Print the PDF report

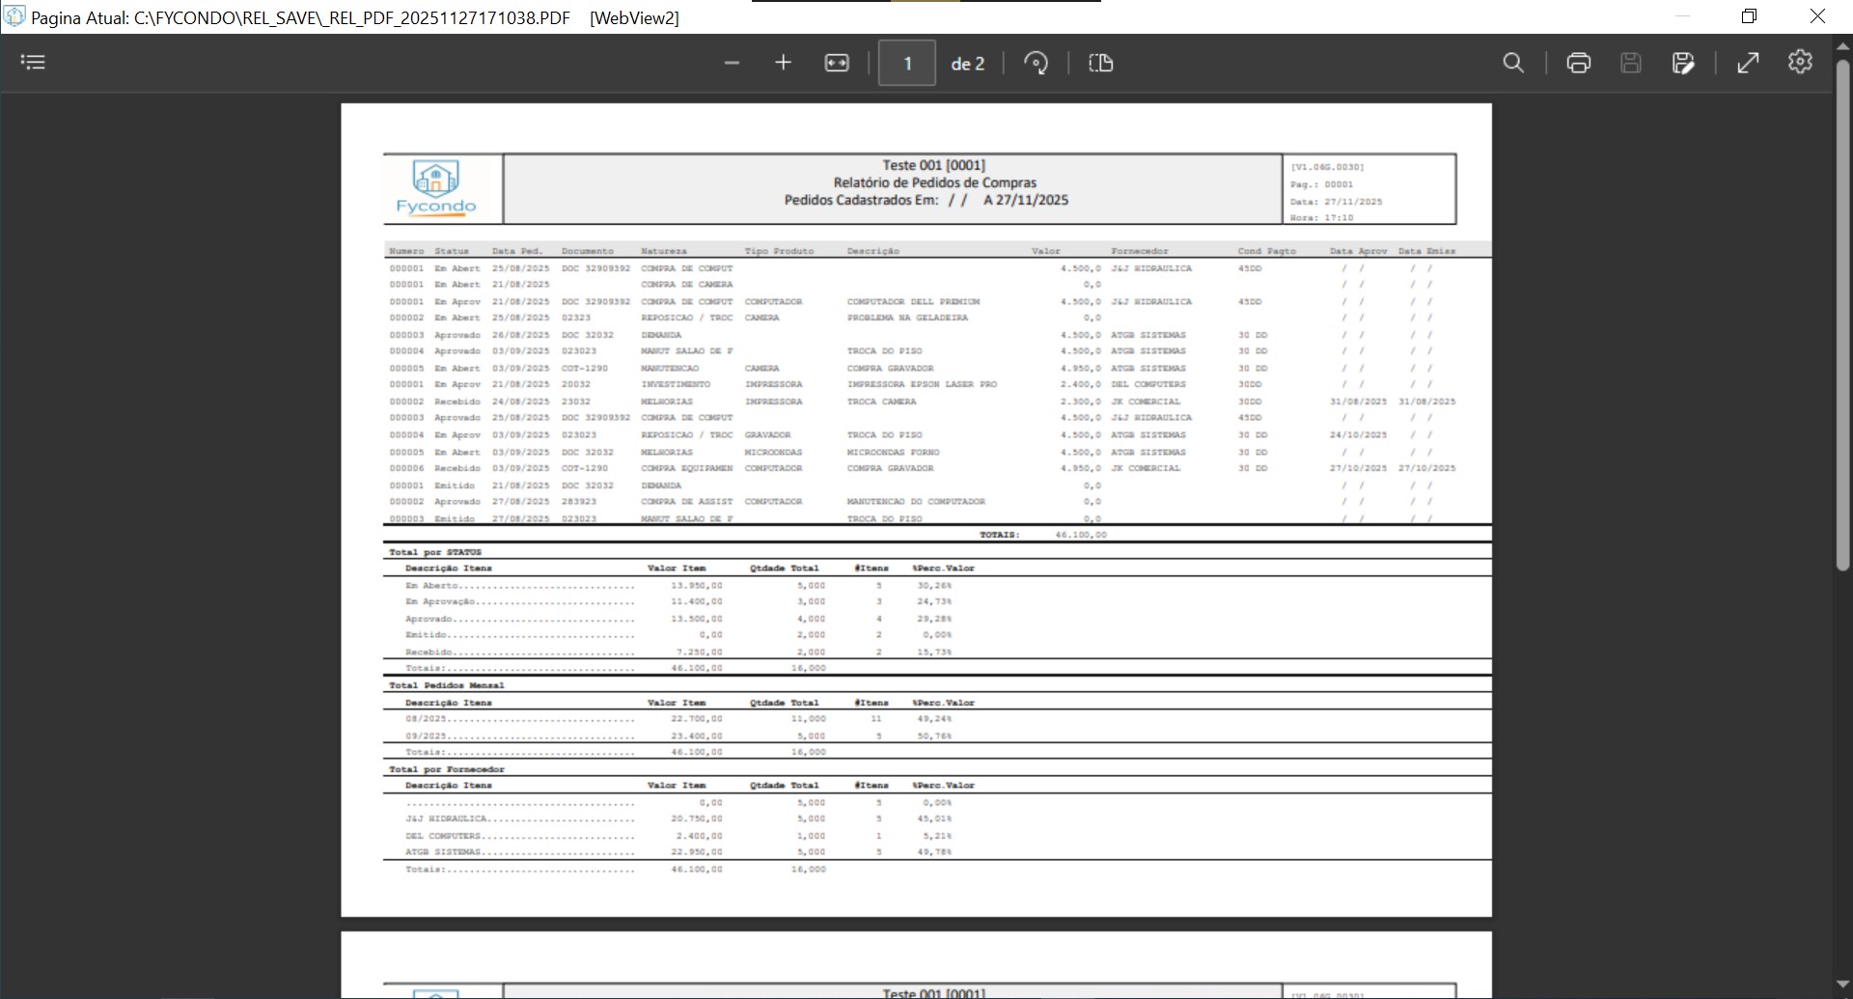coord(1579,63)
